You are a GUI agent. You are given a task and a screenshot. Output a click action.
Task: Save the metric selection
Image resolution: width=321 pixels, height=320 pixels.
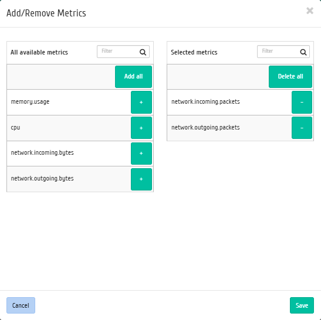[302, 305]
